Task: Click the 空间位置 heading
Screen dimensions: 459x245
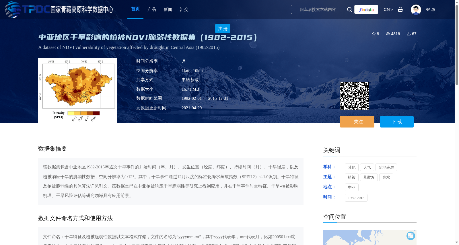Action: click(334, 217)
